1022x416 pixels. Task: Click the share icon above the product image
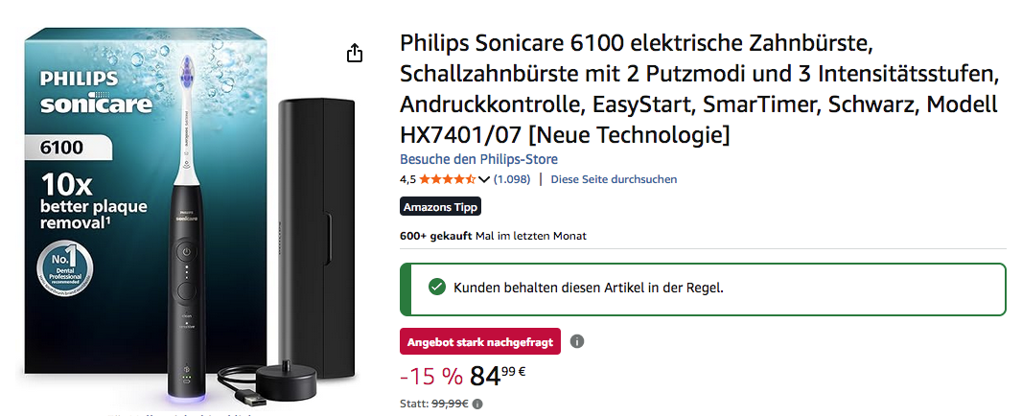click(x=355, y=52)
